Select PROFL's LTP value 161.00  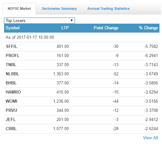coord(63,55)
